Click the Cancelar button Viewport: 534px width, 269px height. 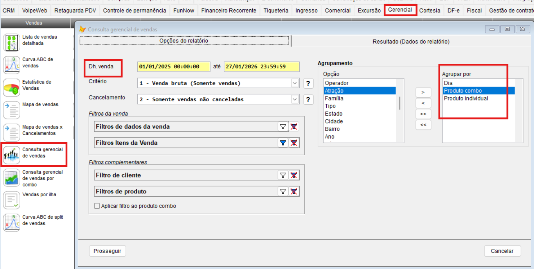(502, 251)
